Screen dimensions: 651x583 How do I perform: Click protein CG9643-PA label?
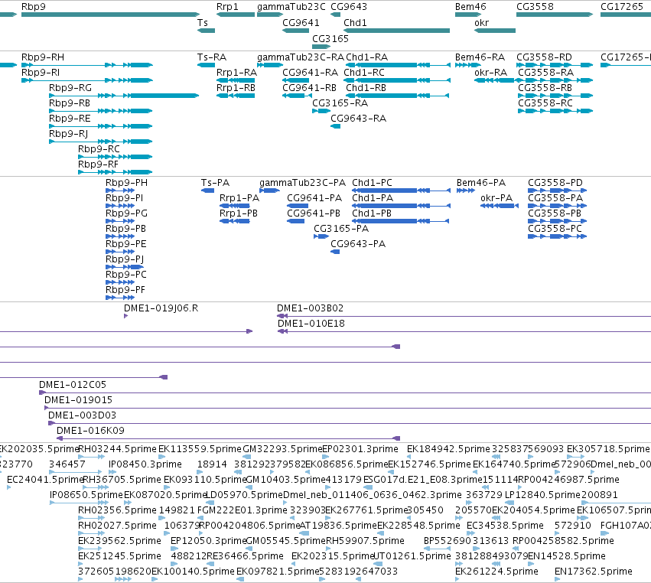(x=358, y=244)
